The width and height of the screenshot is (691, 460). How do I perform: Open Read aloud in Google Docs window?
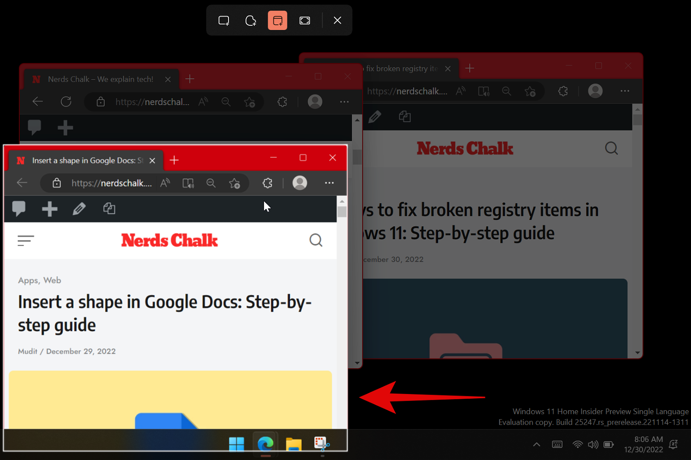(165, 183)
